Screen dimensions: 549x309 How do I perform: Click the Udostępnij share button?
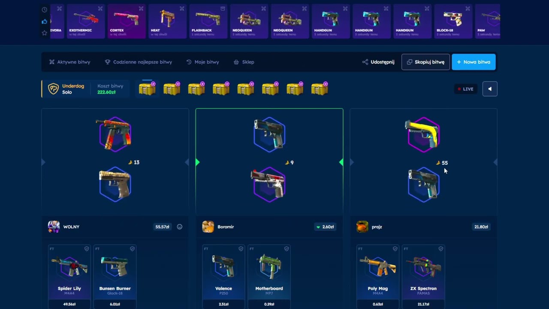[x=378, y=62]
